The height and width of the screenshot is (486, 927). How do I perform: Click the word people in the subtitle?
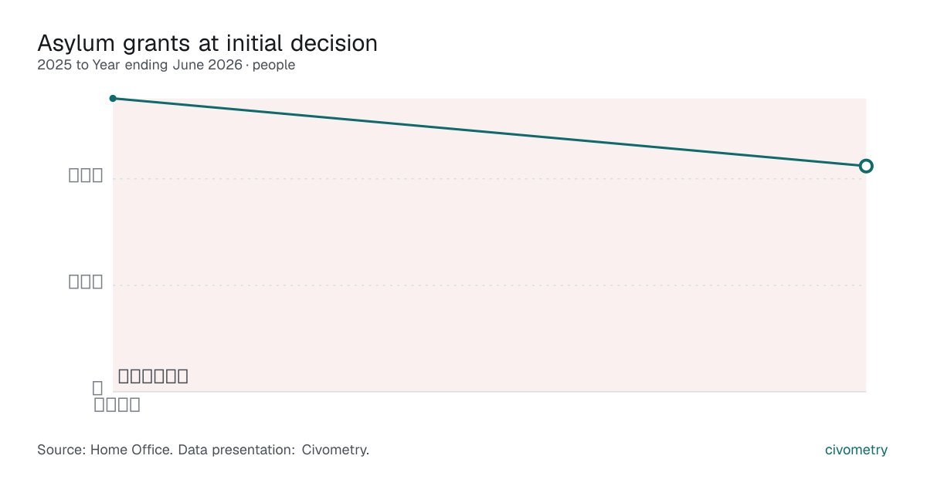coord(273,66)
